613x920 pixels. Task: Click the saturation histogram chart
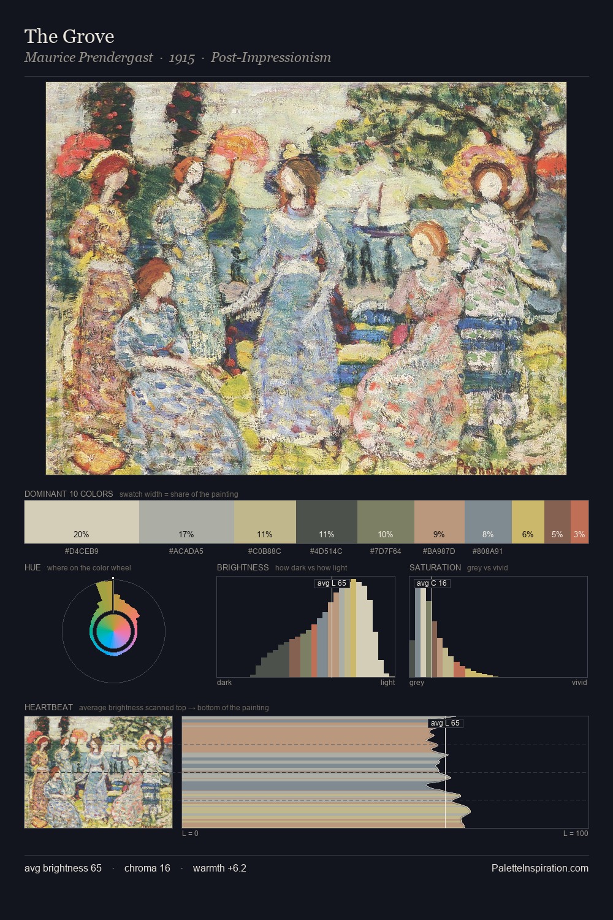[498, 627]
